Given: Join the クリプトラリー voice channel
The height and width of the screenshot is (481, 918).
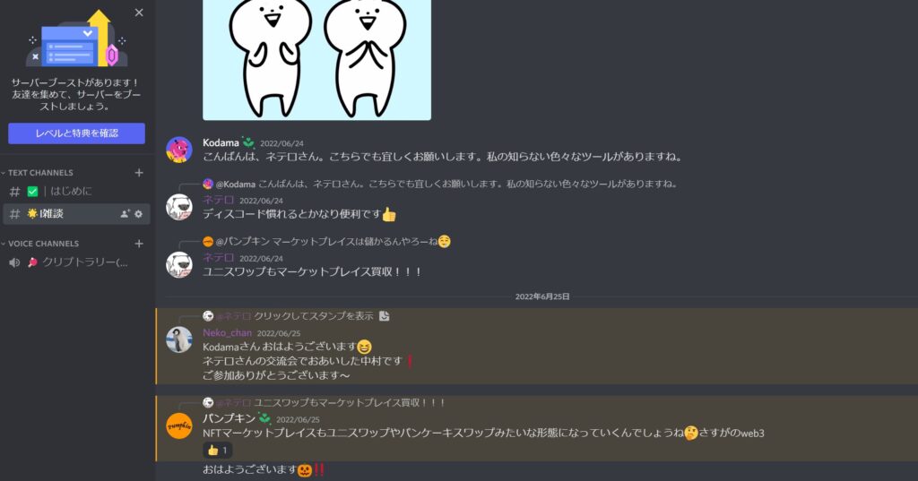Looking at the screenshot, I should pos(76,262).
